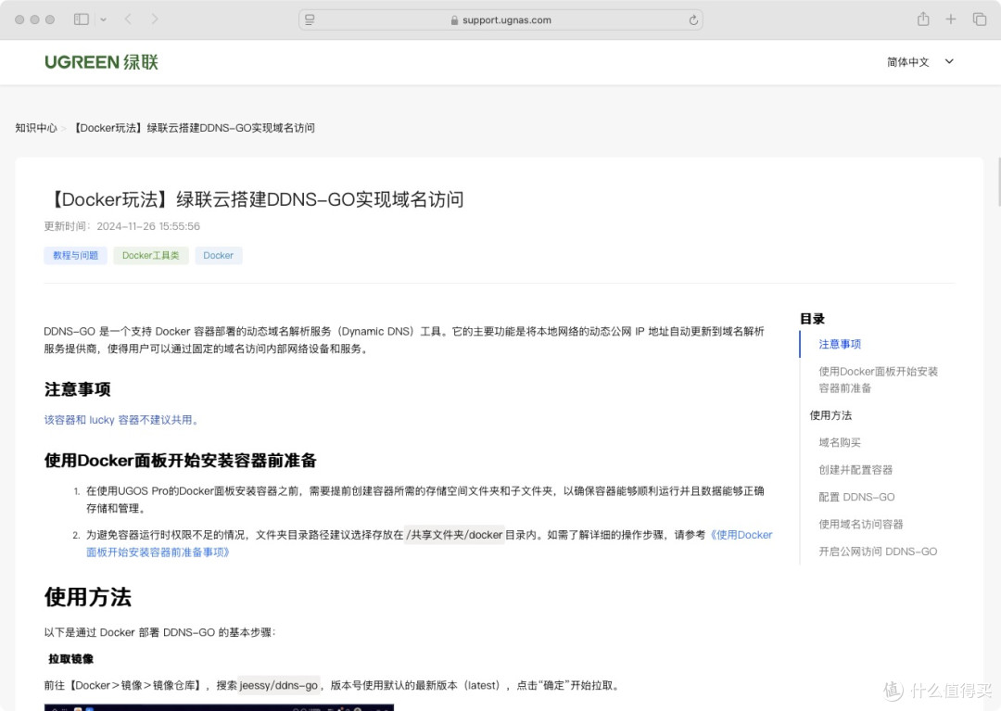Click the jeessy/ddns-go code text
The width and height of the screenshot is (1001, 711).
coord(278,685)
